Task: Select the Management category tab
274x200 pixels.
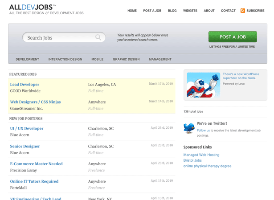Action: 160,59
